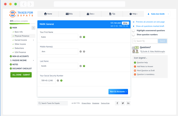Open 3. PASSIVE INCOME section
178x116 pixels.
click(18, 60)
